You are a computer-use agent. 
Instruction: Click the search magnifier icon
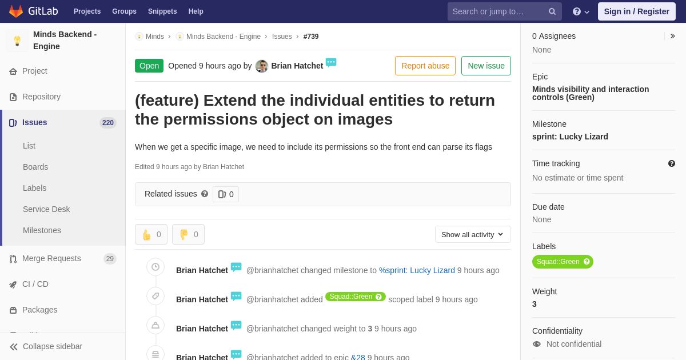(x=552, y=11)
